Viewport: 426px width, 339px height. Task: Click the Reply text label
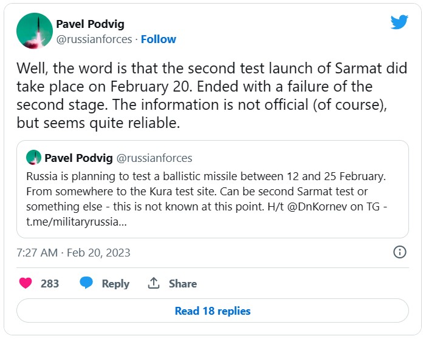[115, 283]
